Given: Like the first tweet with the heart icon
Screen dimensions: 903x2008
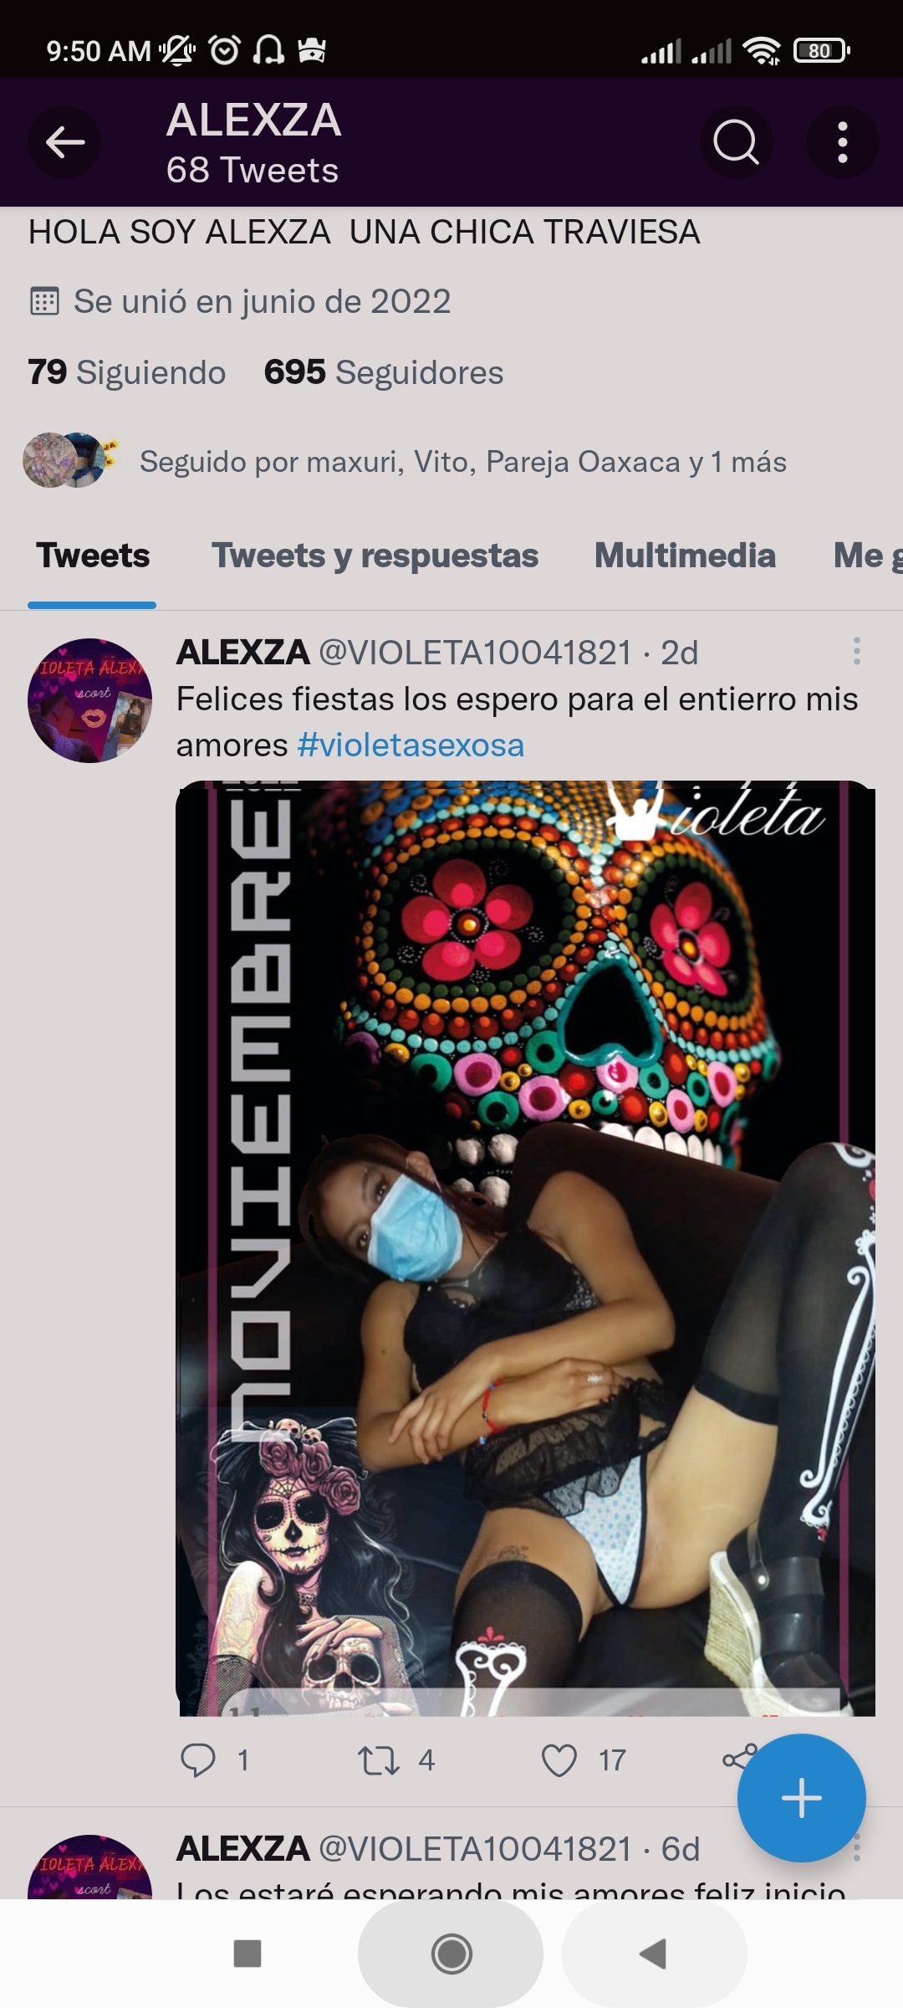Looking at the screenshot, I should coord(559,1760).
